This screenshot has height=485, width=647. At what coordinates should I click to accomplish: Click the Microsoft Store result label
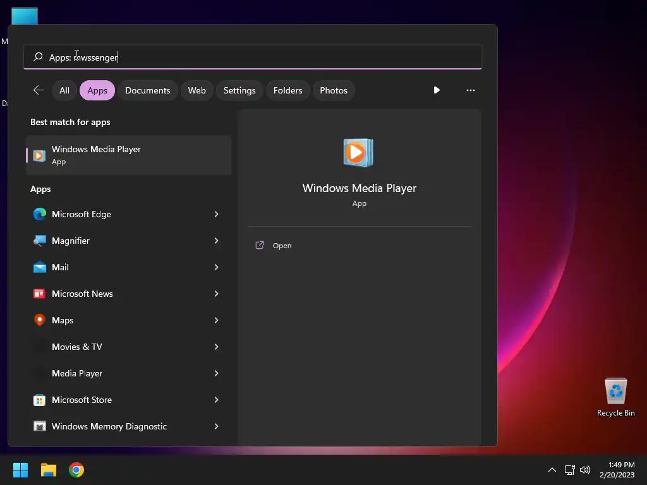(82, 400)
